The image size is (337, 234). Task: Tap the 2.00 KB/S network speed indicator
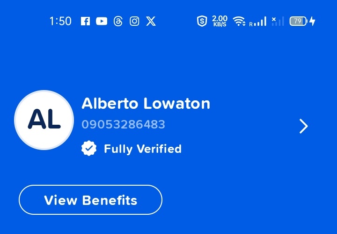pyautogui.click(x=220, y=21)
